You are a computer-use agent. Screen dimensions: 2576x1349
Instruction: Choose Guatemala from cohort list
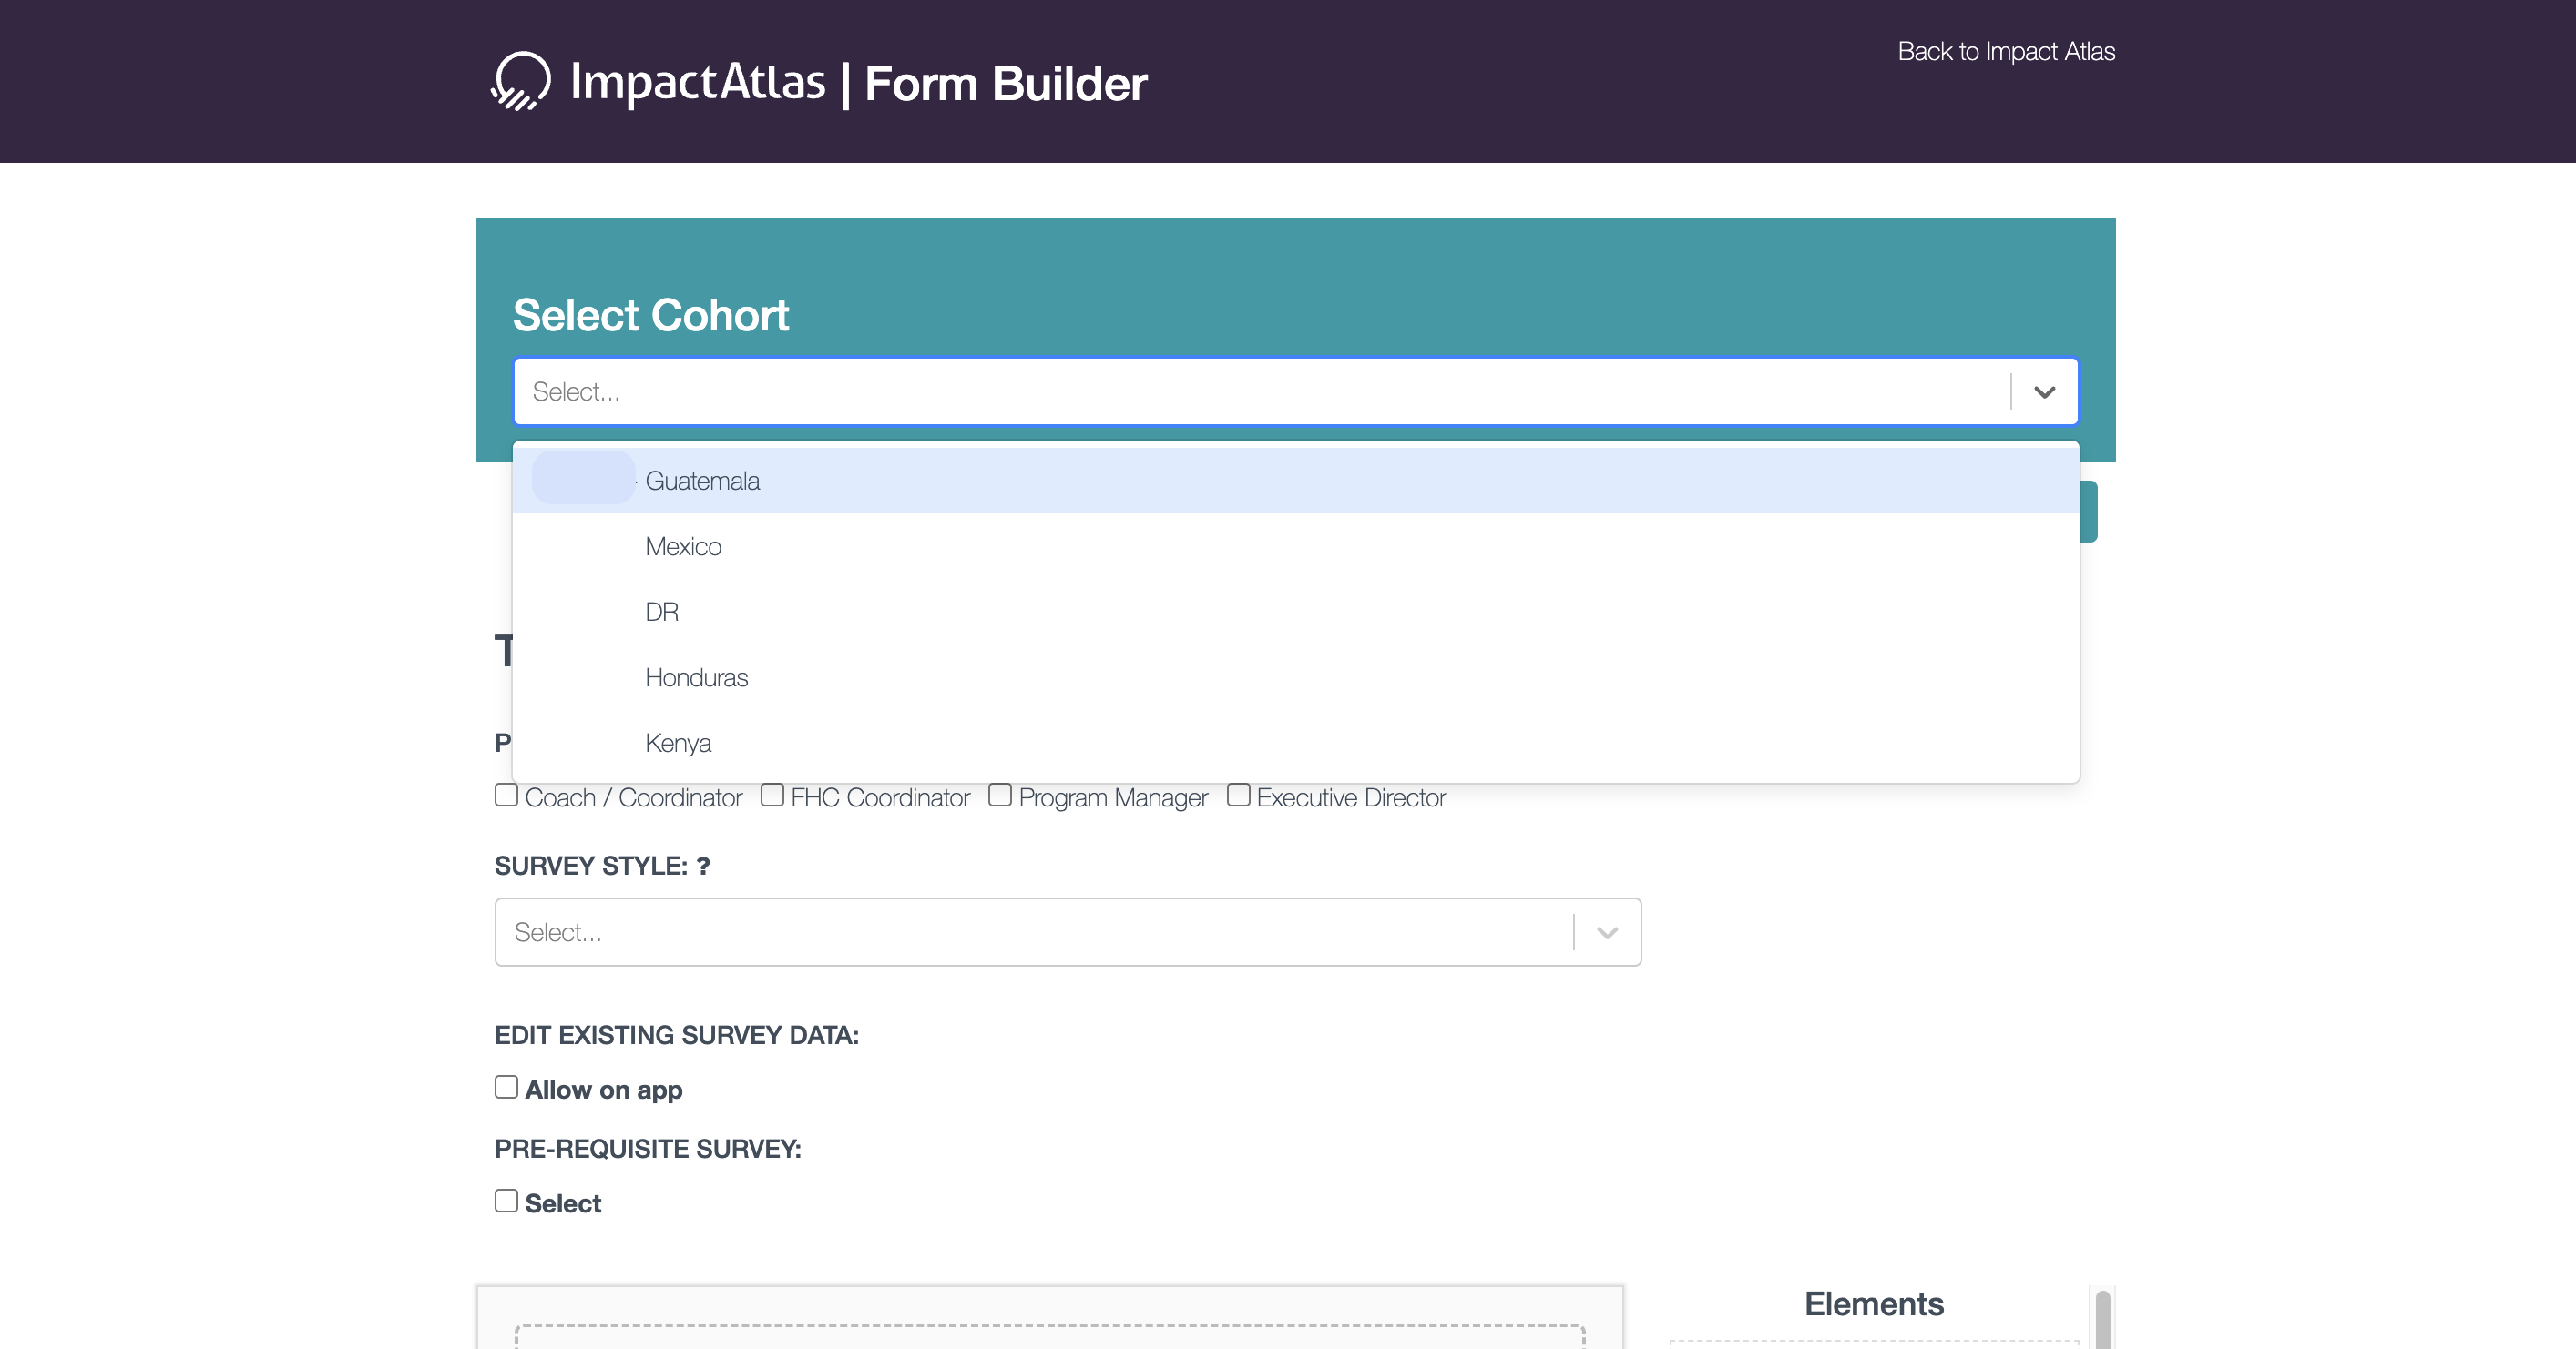(702, 481)
